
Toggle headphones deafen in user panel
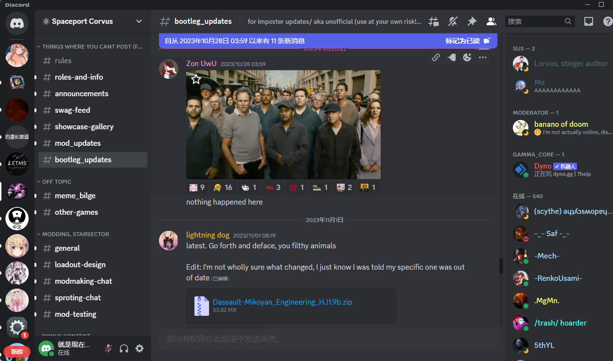(124, 348)
